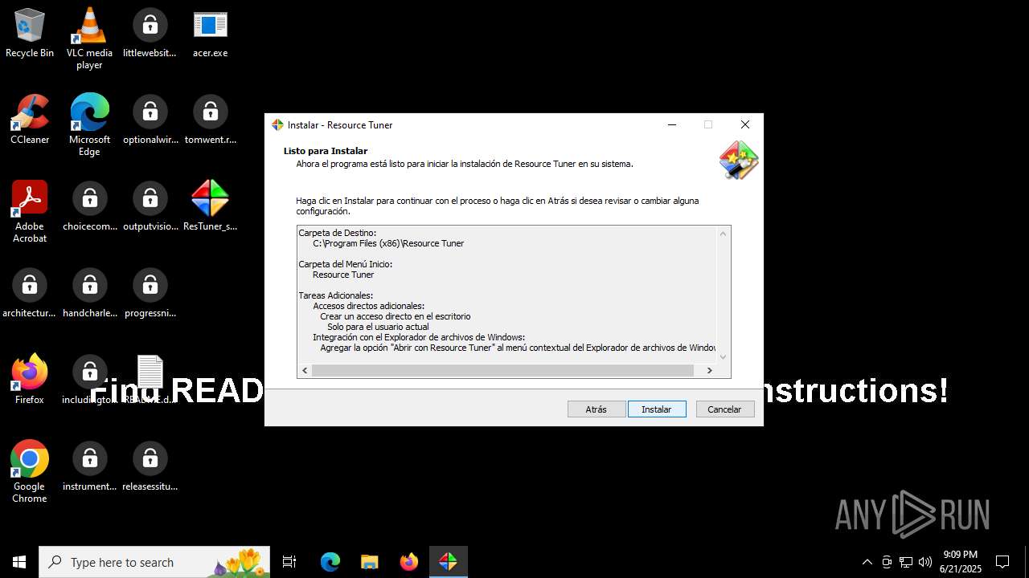Image resolution: width=1029 pixels, height=578 pixels.
Task: Cancel the installation with Cancelar
Action: tap(724, 409)
